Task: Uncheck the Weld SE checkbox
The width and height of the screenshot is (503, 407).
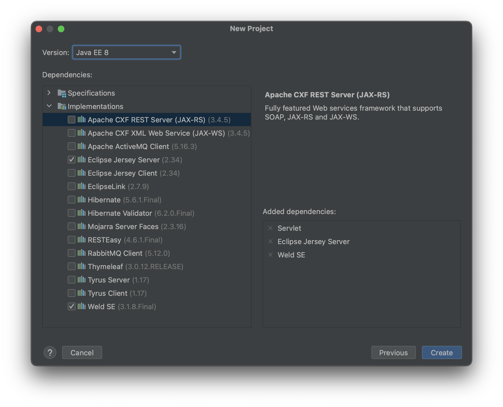Action: point(72,306)
